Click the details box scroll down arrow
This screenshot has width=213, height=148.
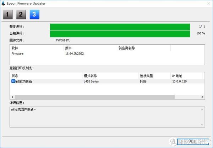[x=202, y=125]
